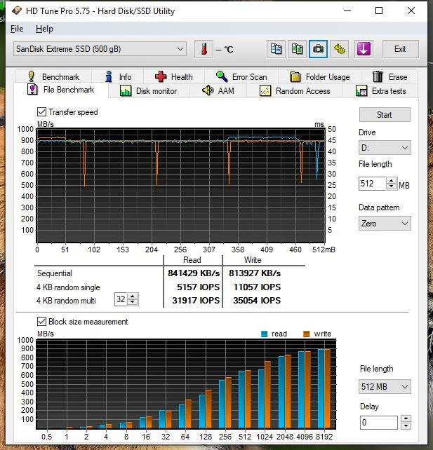
Task: Decrease the Delay value
Action: 406,426
